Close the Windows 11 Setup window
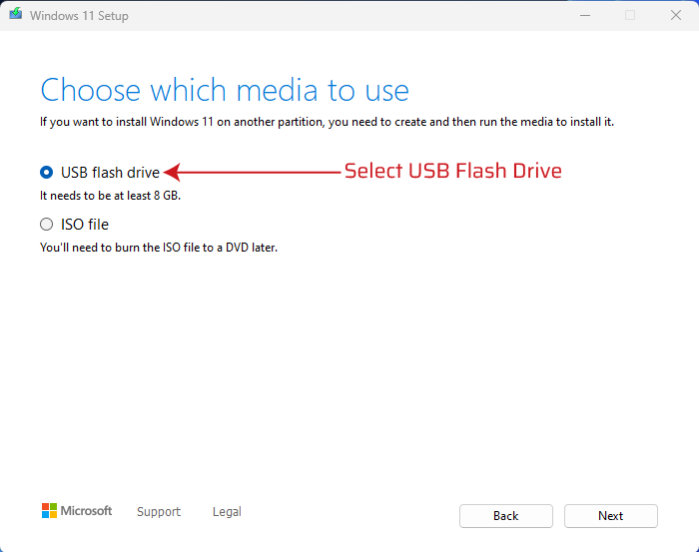 pos(676,16)
